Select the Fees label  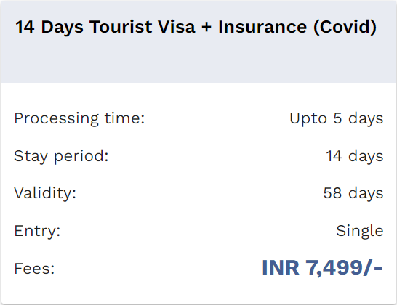(x=34, y=269)
